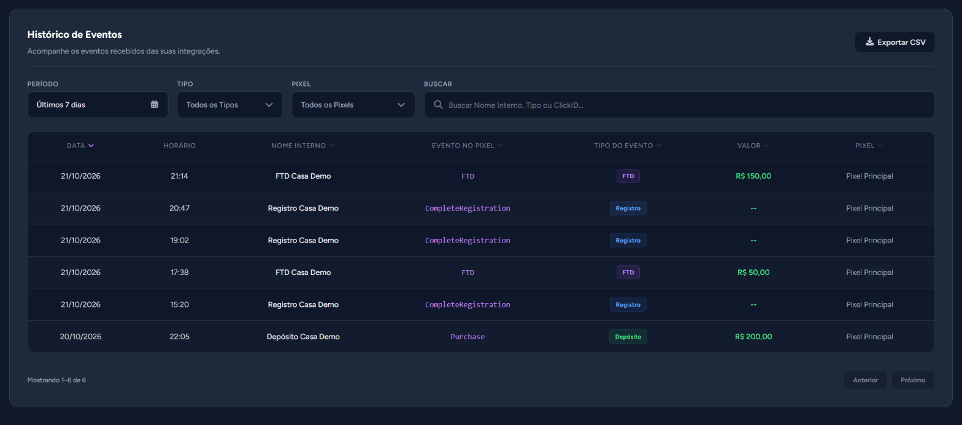Viewport: 962px width, 425px height.
Task: Open the Todos os Tipos dropdown
Action: tap(230, 105)
